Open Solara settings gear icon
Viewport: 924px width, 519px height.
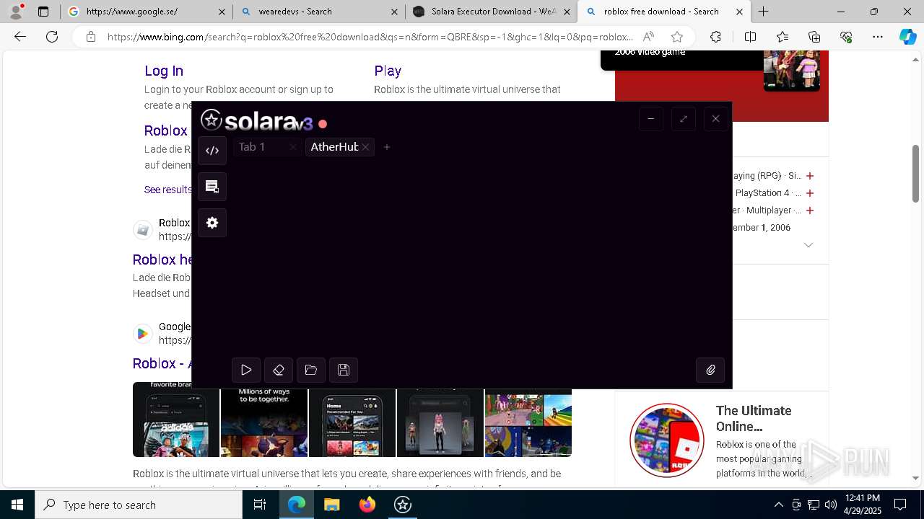click(x=212, y=223)
